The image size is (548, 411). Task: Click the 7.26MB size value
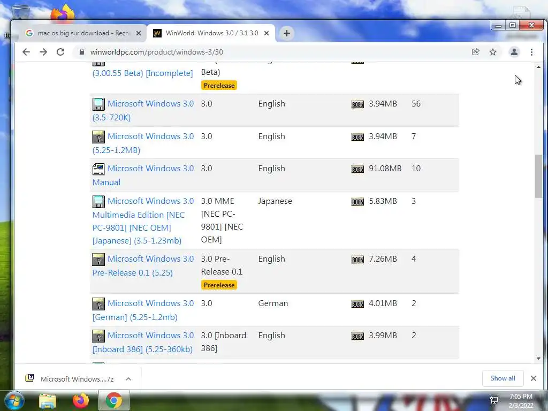click(383, 259)
